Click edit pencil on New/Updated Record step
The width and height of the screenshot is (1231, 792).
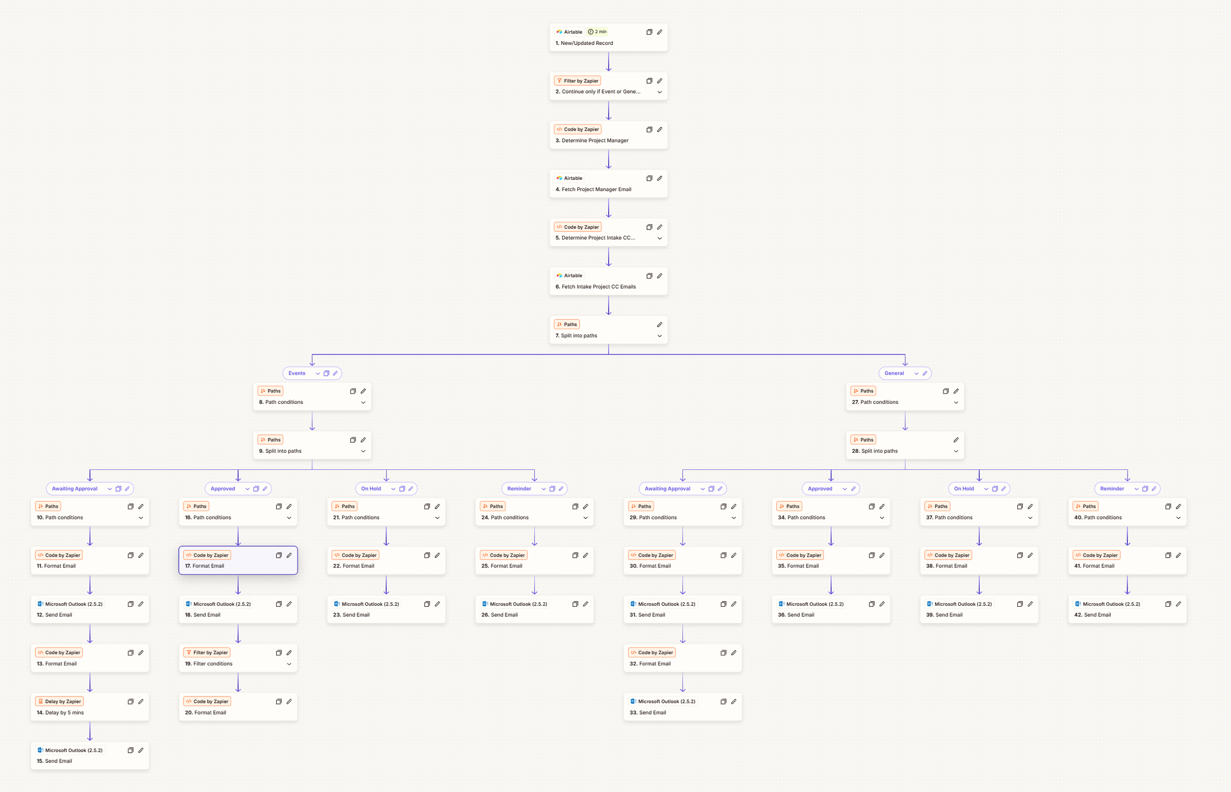(659, 32)
